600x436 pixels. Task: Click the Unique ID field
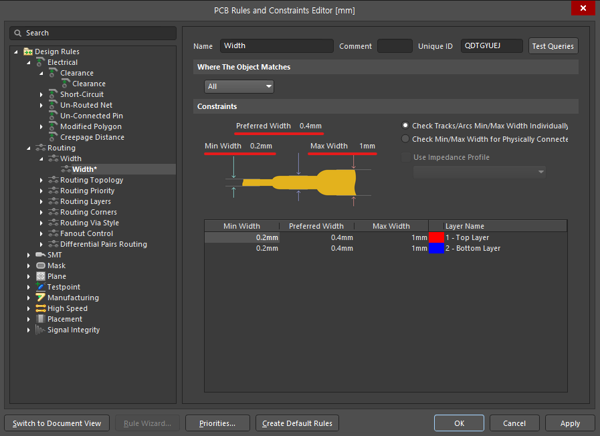click(492, 46)
